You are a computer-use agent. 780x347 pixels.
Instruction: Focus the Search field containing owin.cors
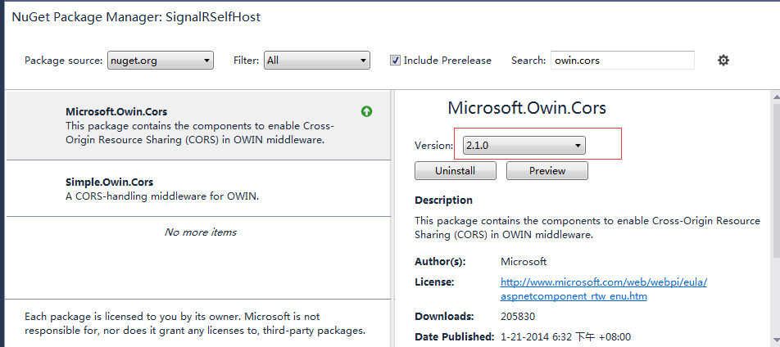click(x=623, y=61)
